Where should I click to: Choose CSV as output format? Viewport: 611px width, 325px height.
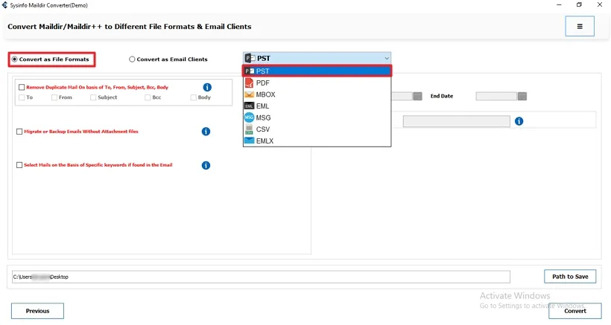click(262, 129)
